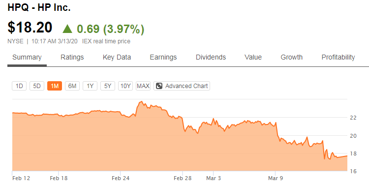Select the 1M chart range
This screenshot has height=186, width=369.
pos(55,86)
